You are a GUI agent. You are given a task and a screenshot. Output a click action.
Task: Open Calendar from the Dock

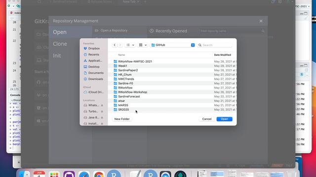(x=39, y=174)
